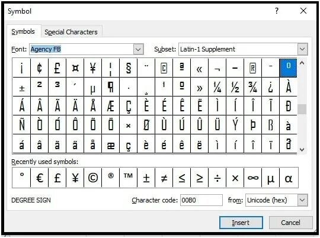Select the inverted question mark ¿

pos(270,87)
